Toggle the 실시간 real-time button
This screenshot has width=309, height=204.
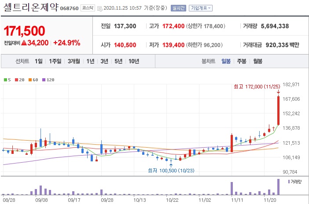tap(178, 8)
